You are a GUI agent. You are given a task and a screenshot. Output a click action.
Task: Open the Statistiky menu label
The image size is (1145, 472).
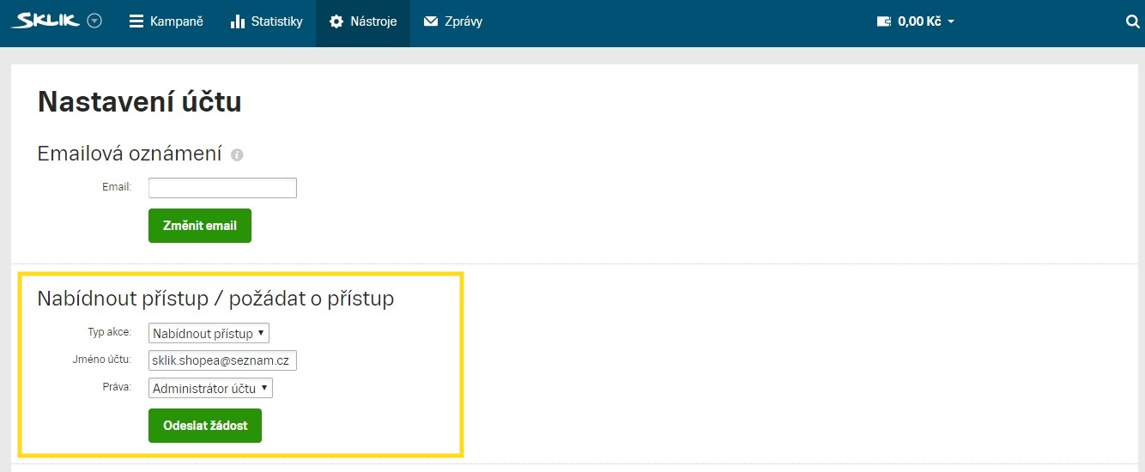(x=276, y=21)
